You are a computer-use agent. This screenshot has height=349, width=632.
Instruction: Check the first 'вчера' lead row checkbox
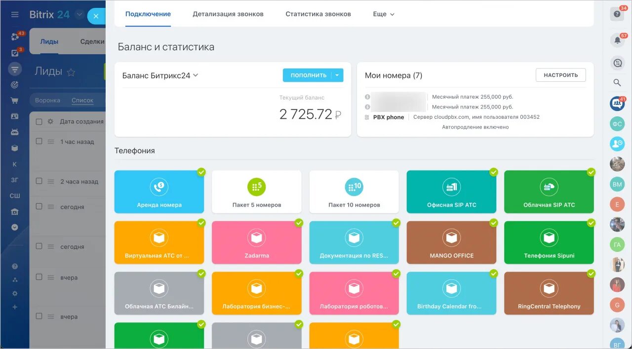(39, 277)
